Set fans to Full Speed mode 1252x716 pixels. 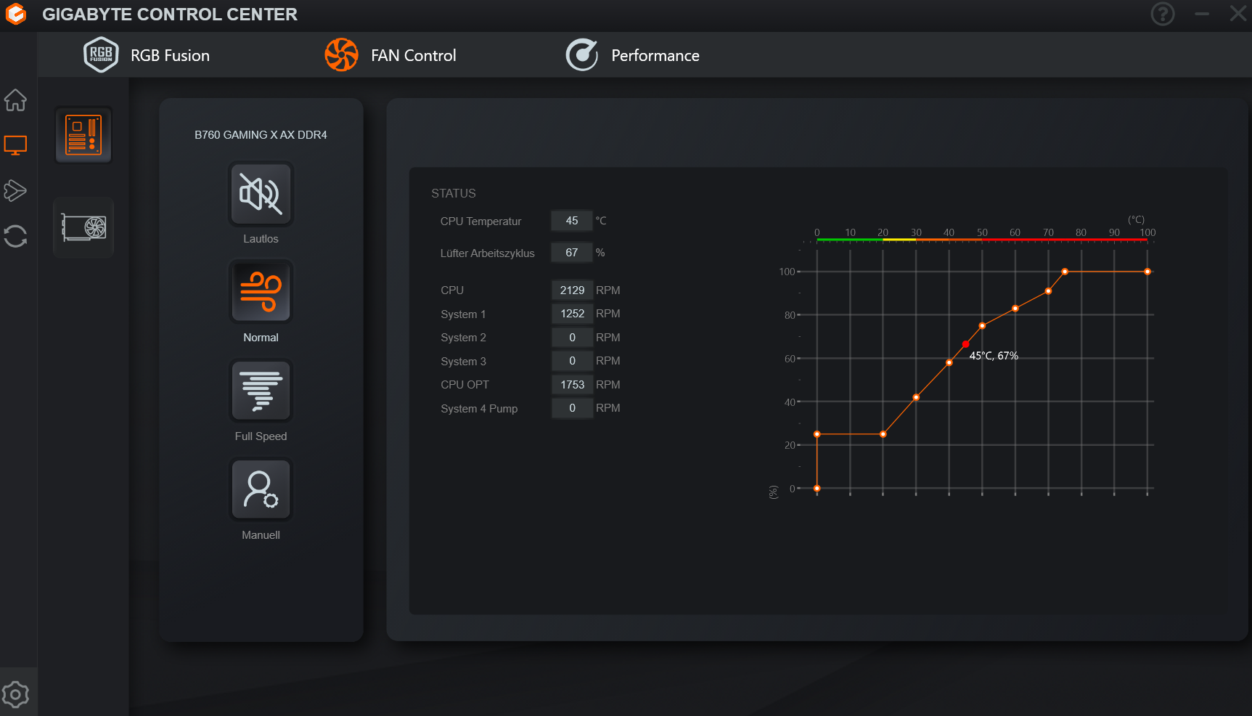[x=261, y=391]
